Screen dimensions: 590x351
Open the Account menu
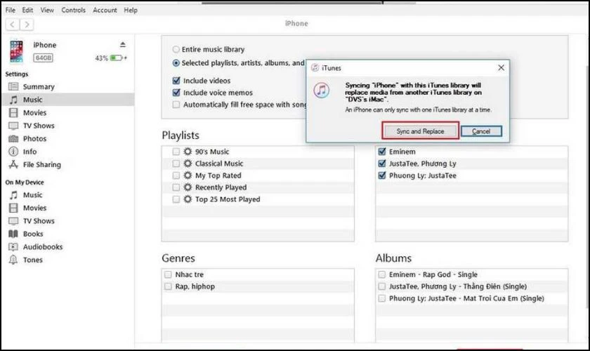click(x=105, y=10)
